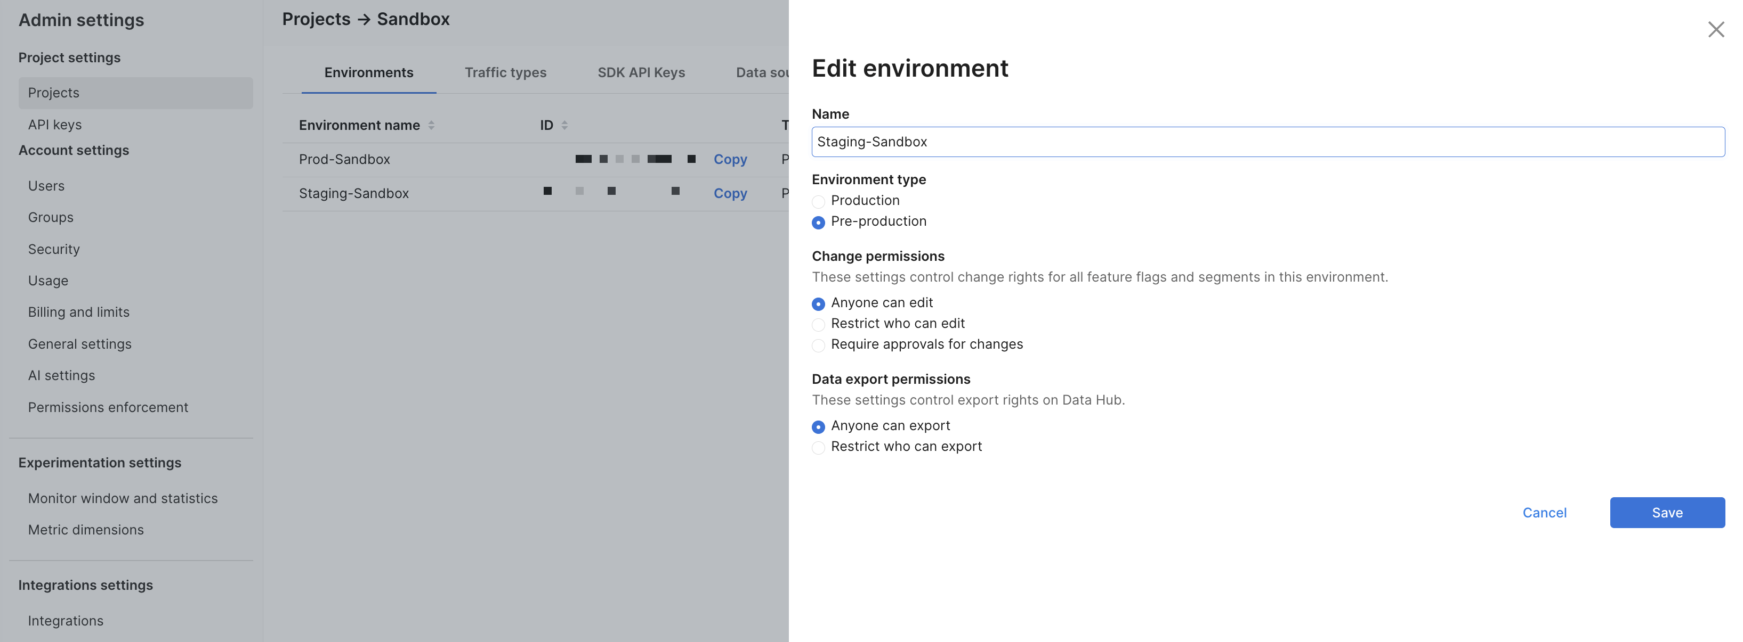
Task: Open the Integrations settings page
Action: click(x=66, y=621)
